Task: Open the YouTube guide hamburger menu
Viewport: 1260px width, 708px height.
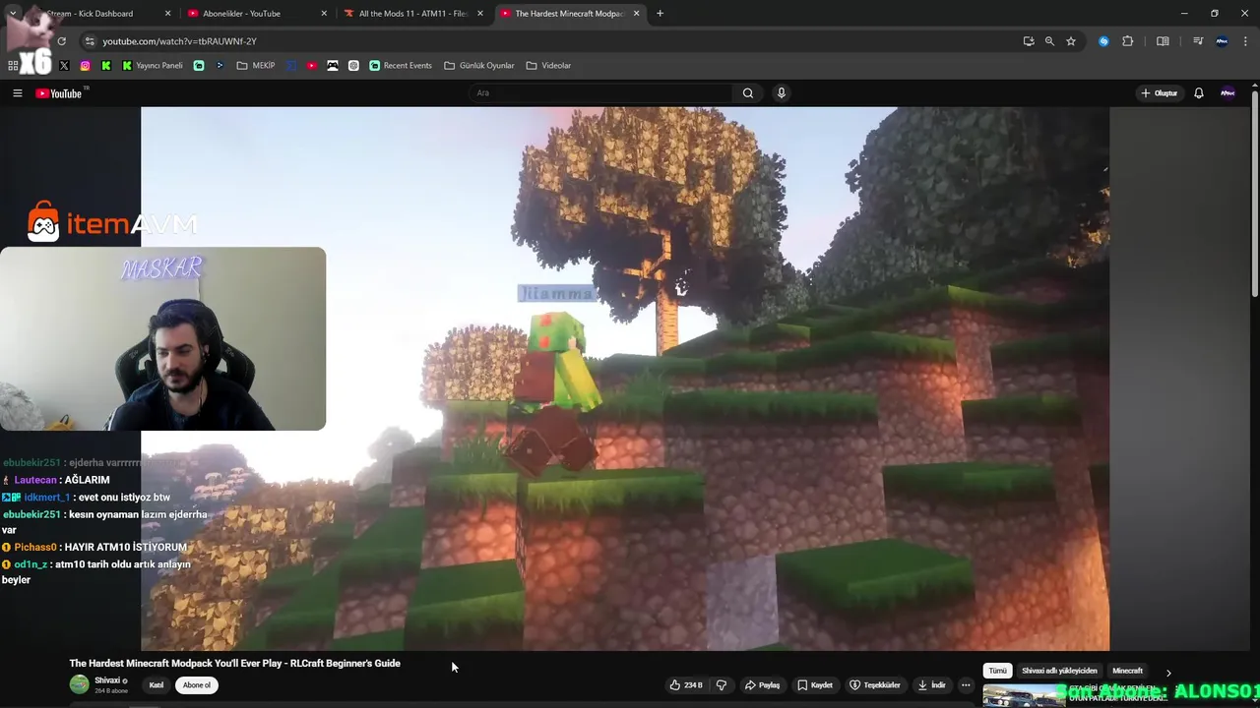Action: click(17, 93)
